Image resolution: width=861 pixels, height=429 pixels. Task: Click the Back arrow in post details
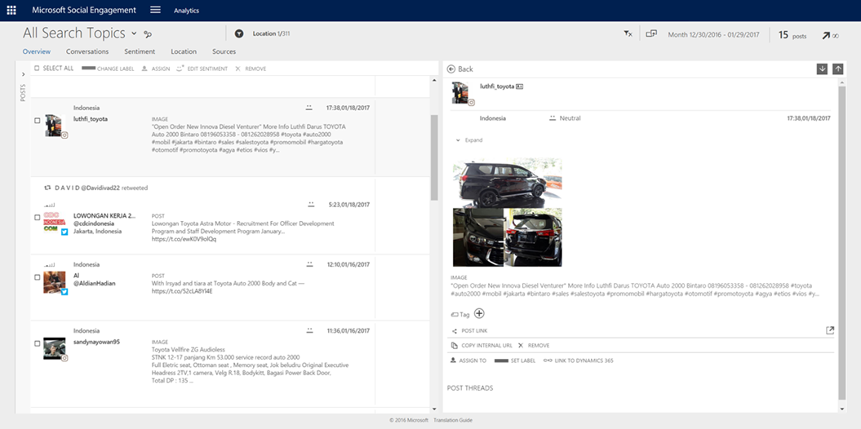(x=451, y=69)
